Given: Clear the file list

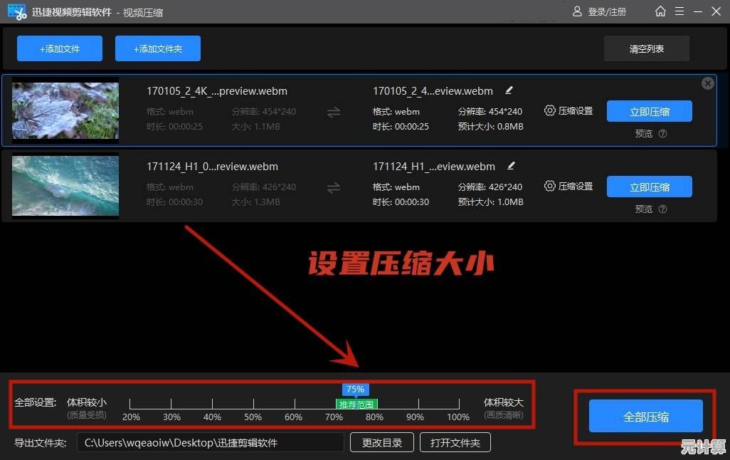Looking at the screenshot, I should [646, 49].
